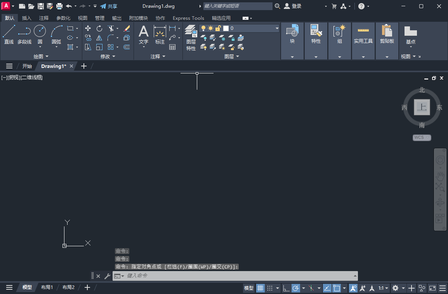Choose the Move tool in 修改 panel
Image resolution: width=448 pixels, height=294 pixels.
point(88,28)
